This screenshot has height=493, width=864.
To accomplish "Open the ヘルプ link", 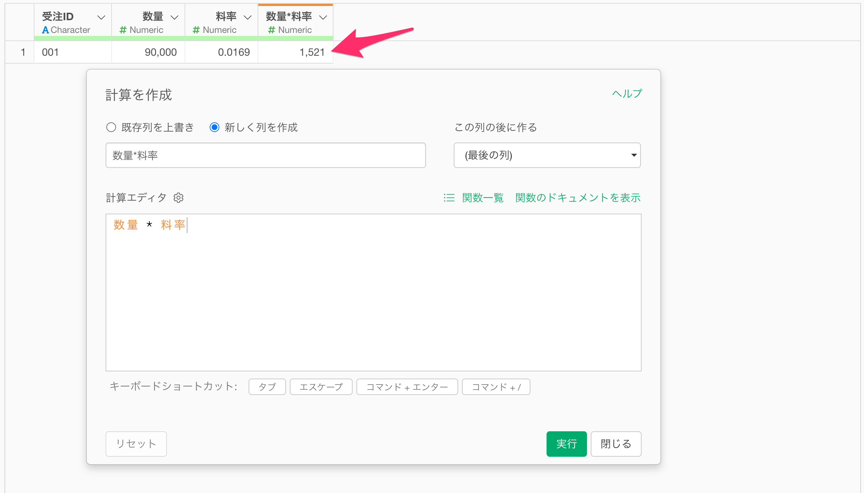I will 627,94.
